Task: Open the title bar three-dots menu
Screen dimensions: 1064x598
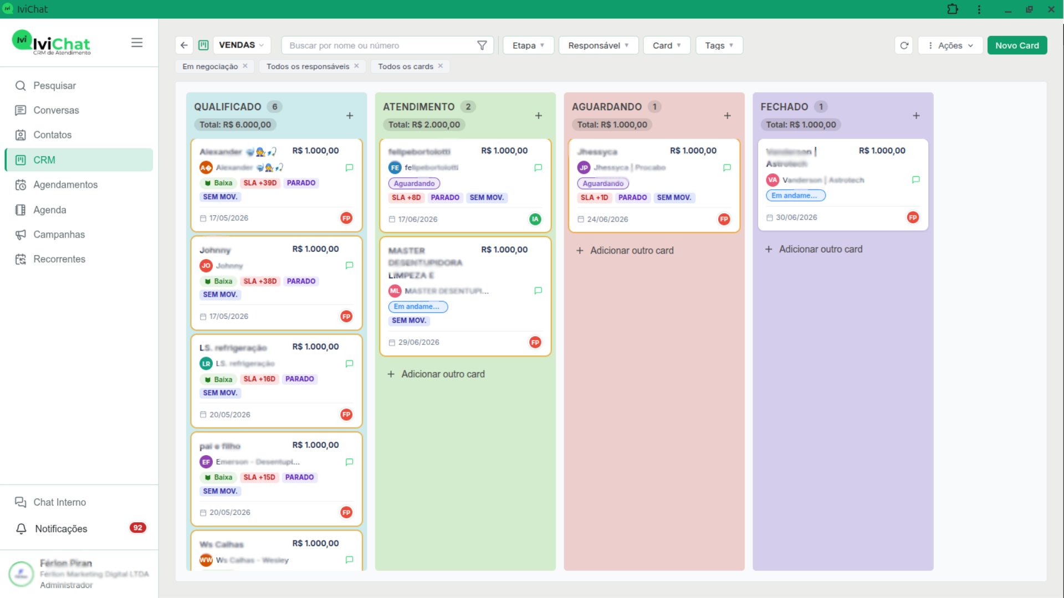Action: tap(979, 9)
